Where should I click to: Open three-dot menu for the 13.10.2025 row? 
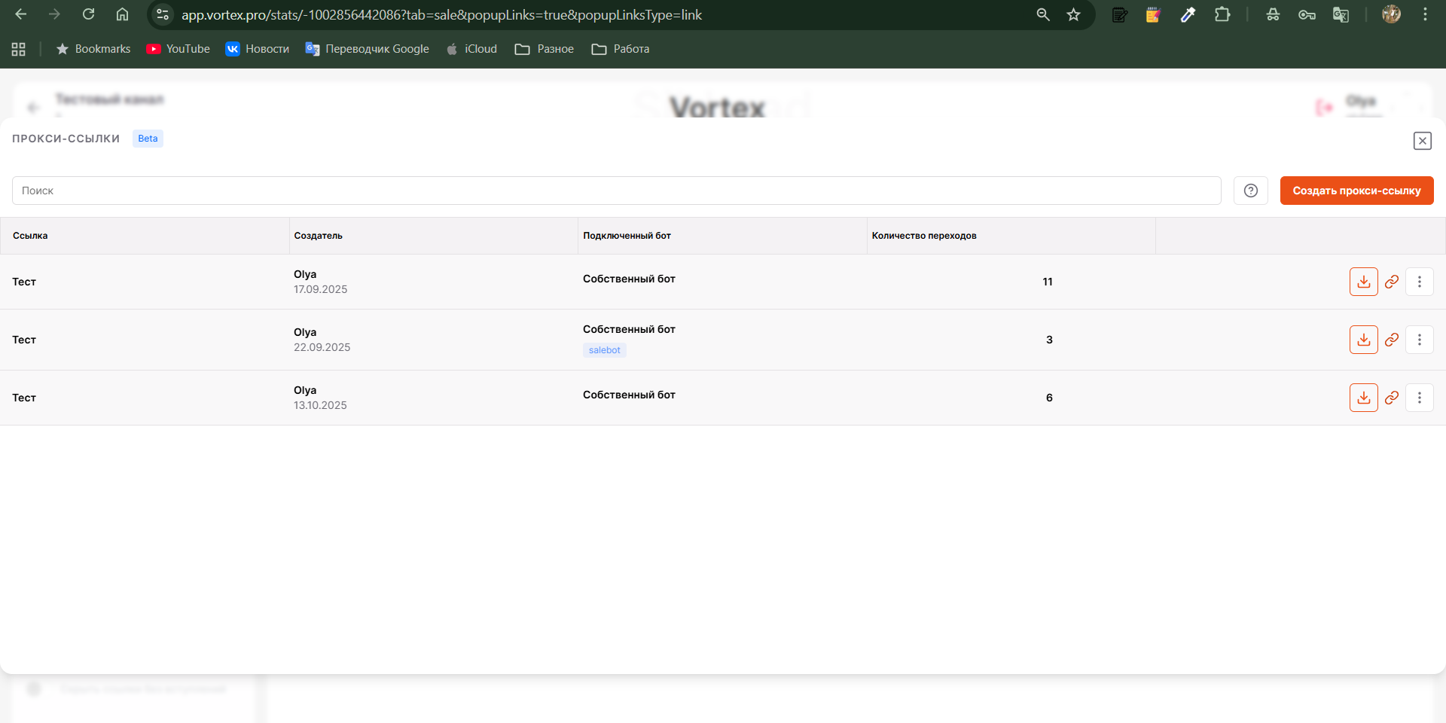[x=1420, y=398]
